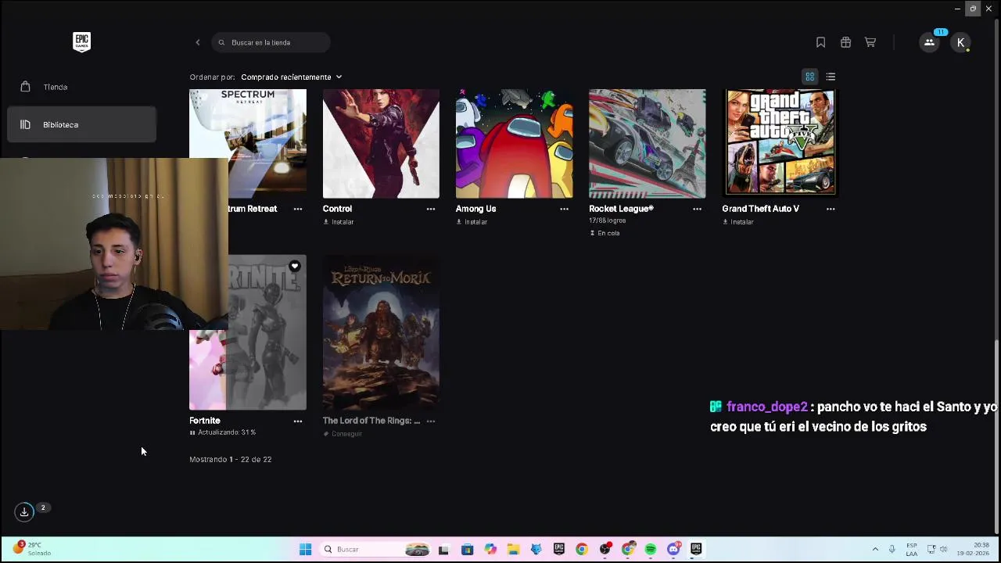Switch to list view
The width and height of the screenshot is (1001, 563).
click(831, 77)
